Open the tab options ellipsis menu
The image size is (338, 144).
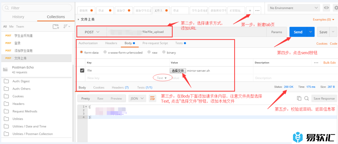[x=257, y=11]
